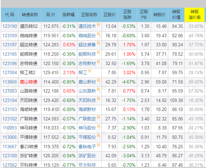This screenshot has height=168, width=206.
Task: Sort by 转股价值 column header
Action: pyautogui.click(x=176, y=15)
